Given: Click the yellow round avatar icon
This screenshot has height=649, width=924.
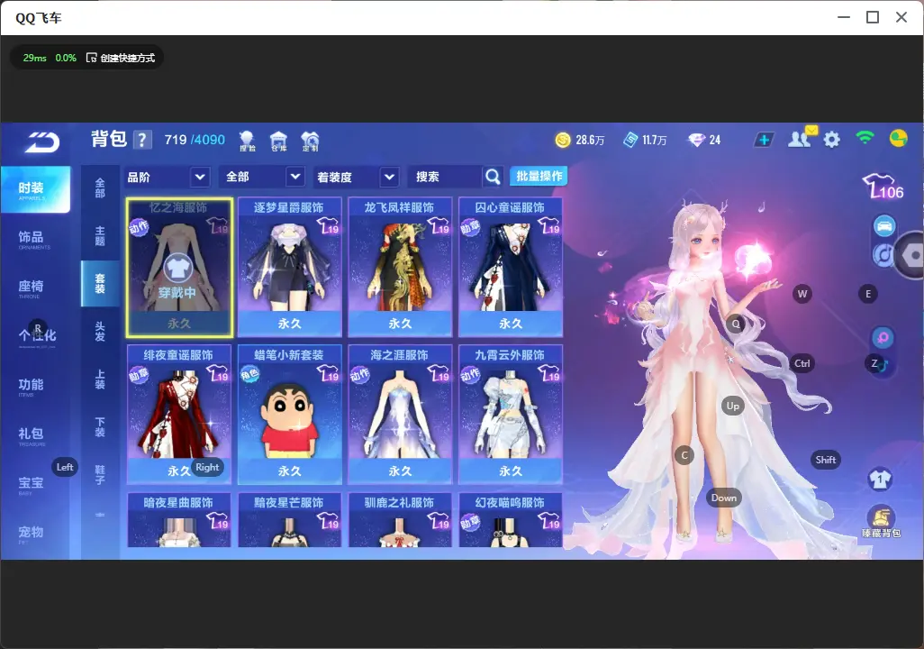Looking at the screenshot, I should 898,139.
